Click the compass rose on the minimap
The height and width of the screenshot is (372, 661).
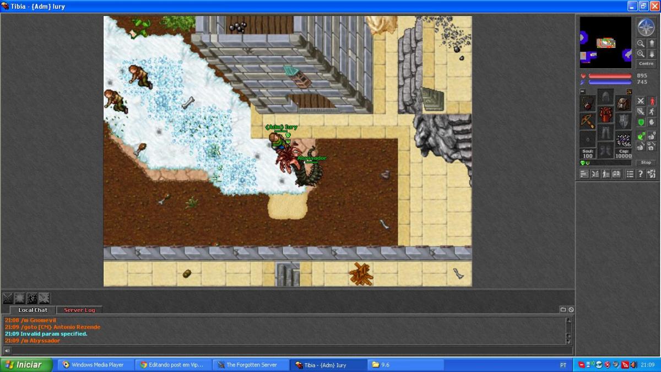pos(646,27)
